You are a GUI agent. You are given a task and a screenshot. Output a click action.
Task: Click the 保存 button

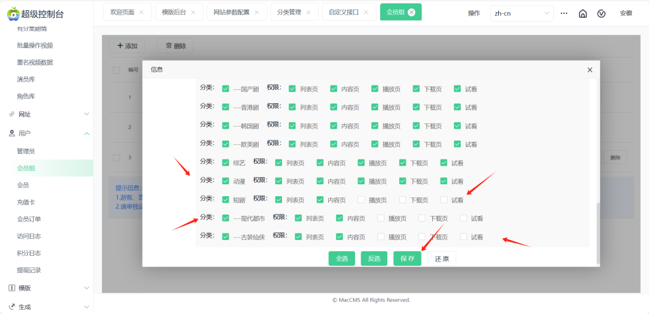(407, 258)
